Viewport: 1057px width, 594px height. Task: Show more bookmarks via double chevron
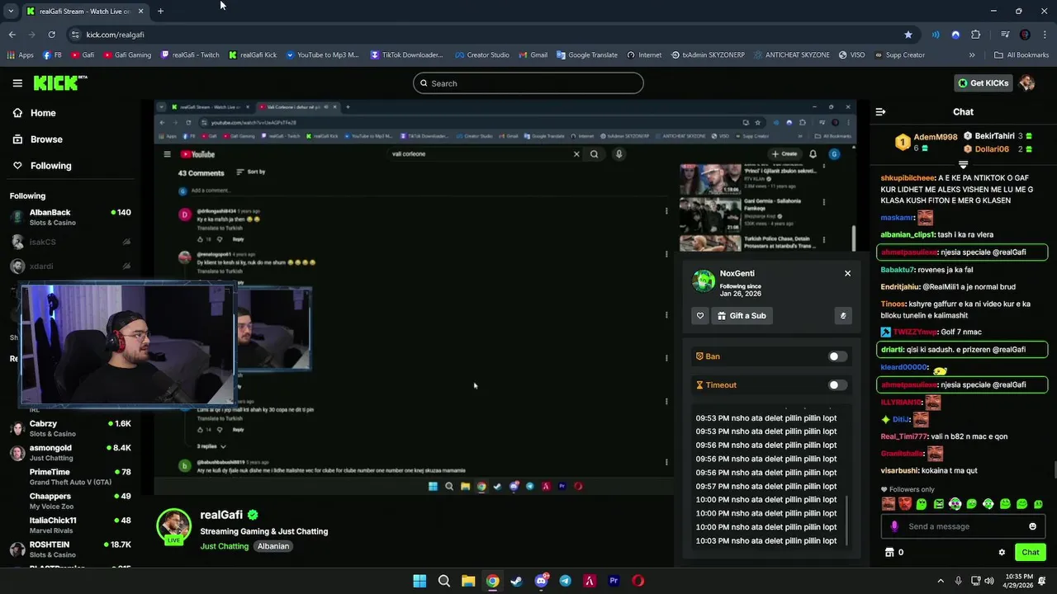point(972,55)
